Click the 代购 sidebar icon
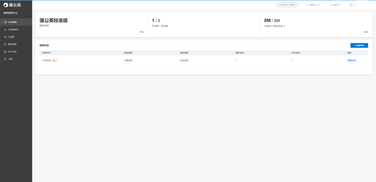Screen dimensions: 376x182 (5, 59)
